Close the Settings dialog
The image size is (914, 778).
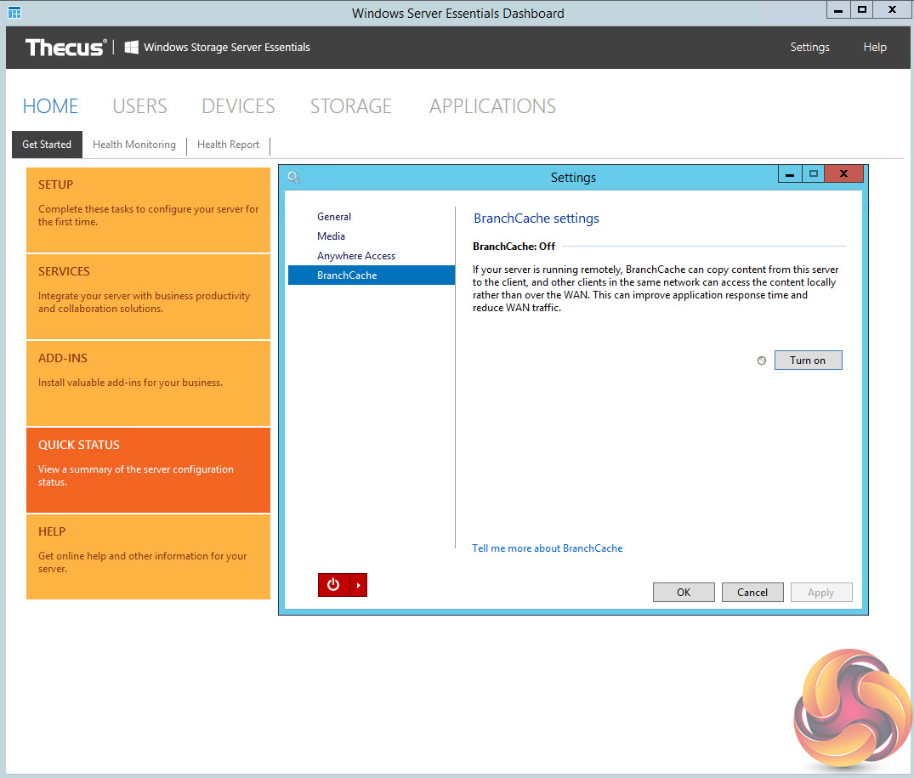843,173
